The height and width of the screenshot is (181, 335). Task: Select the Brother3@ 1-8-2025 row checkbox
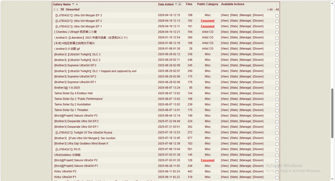tap(277, 88)
